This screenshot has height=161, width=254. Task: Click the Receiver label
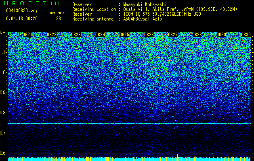[x=82, y=14]
